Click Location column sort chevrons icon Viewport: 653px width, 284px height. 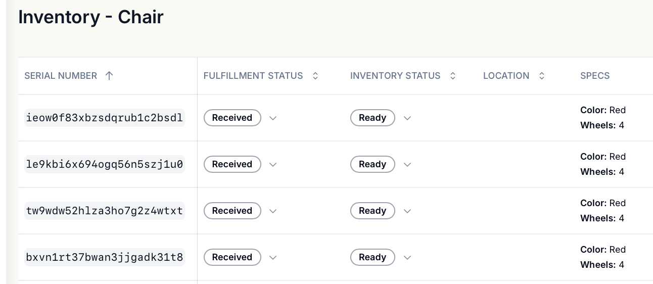(x=542, y=76)
